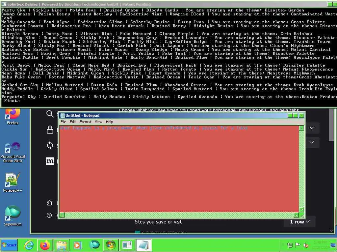The width and height of the screenshot is (337, 252).
Task: Click the Windows logo orb taskbar icon
Action: (111, 245)
